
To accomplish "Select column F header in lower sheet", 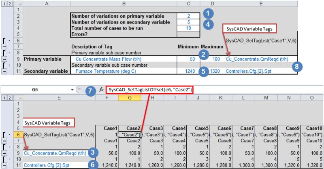I will click(x=107, y=98).
